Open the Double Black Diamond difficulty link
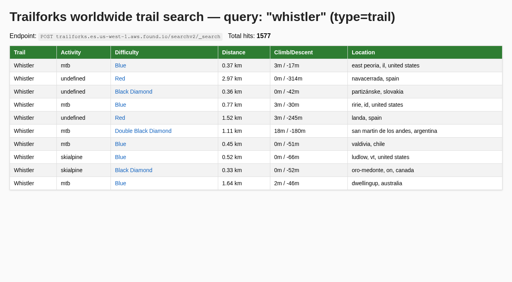Image resolution: width=512 pixels, height=282 pixels. pos(143,131)
